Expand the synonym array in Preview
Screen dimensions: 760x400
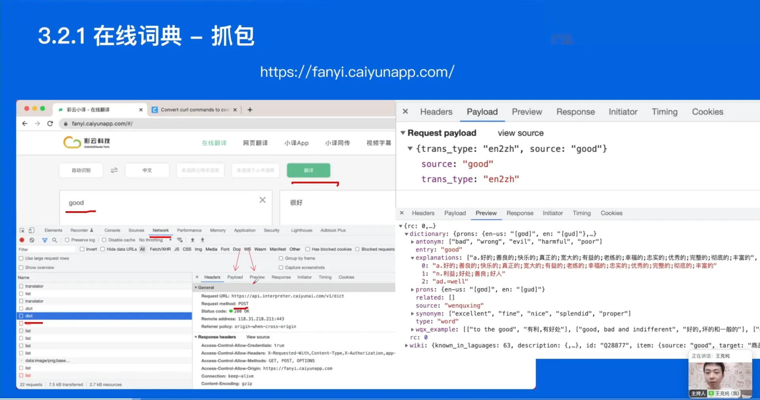click(412, 314)
